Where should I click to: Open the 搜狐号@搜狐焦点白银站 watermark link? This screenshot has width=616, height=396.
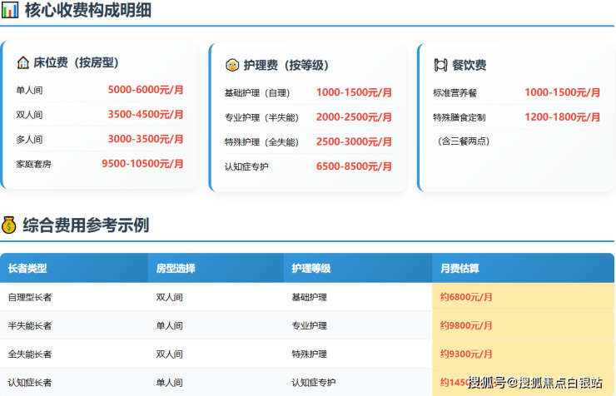click(534, 383)
